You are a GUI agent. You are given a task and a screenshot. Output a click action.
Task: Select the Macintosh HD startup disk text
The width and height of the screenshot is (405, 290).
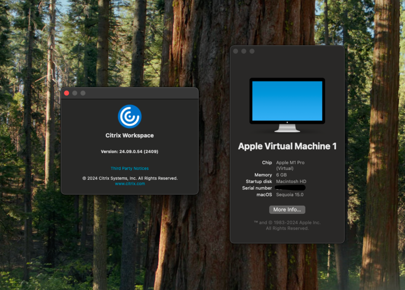tap(291, 182)
